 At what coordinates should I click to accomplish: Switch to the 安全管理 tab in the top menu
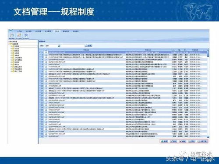[x=48, y=31]
